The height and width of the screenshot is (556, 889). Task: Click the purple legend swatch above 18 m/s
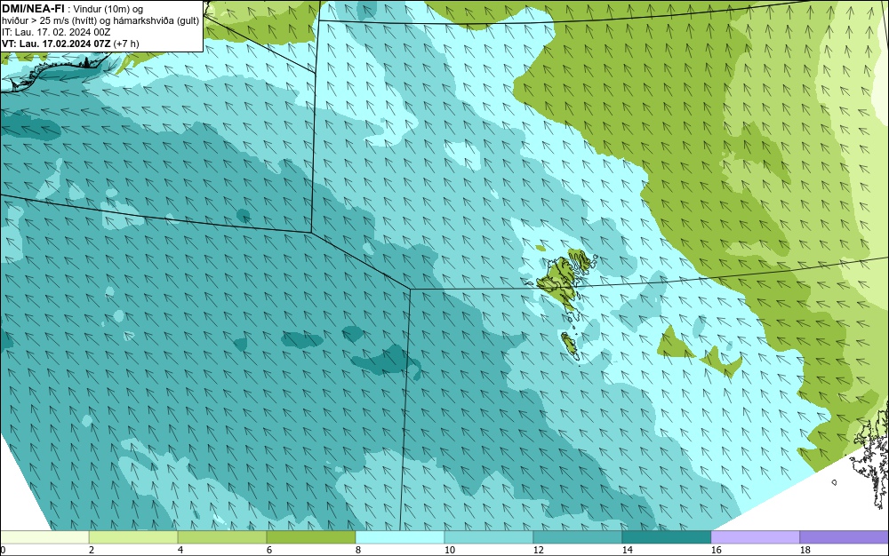coord(845,537)
